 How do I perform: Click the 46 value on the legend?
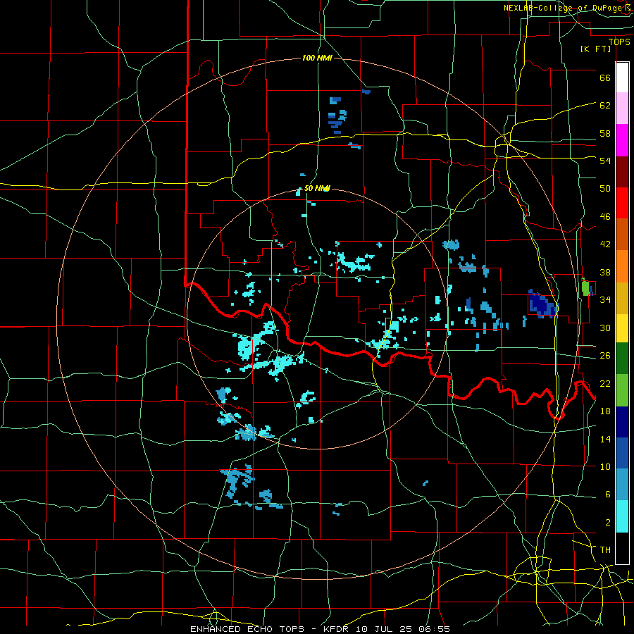[605, 217]
